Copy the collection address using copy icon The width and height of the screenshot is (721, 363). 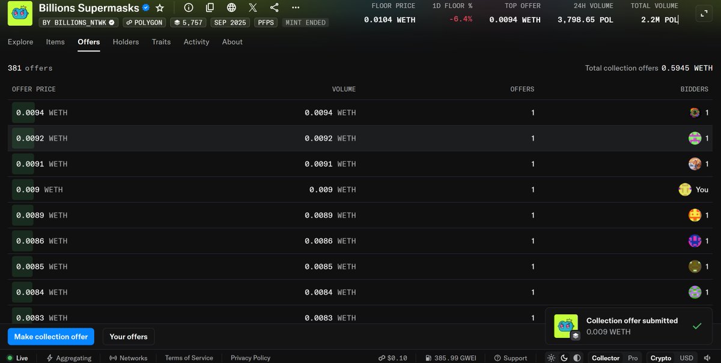(x=210, y=8)
